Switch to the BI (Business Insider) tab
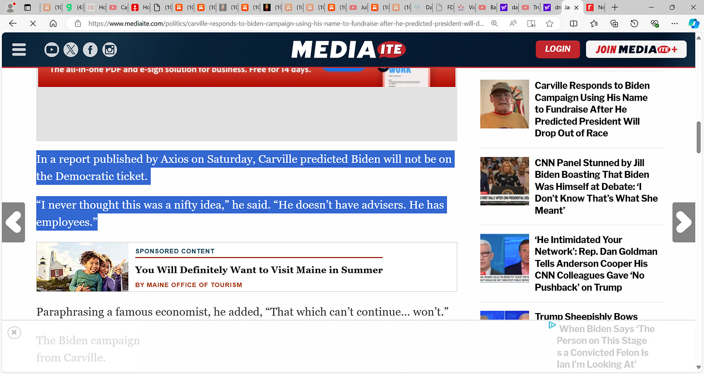704x374 pixels. click(95, 7)
